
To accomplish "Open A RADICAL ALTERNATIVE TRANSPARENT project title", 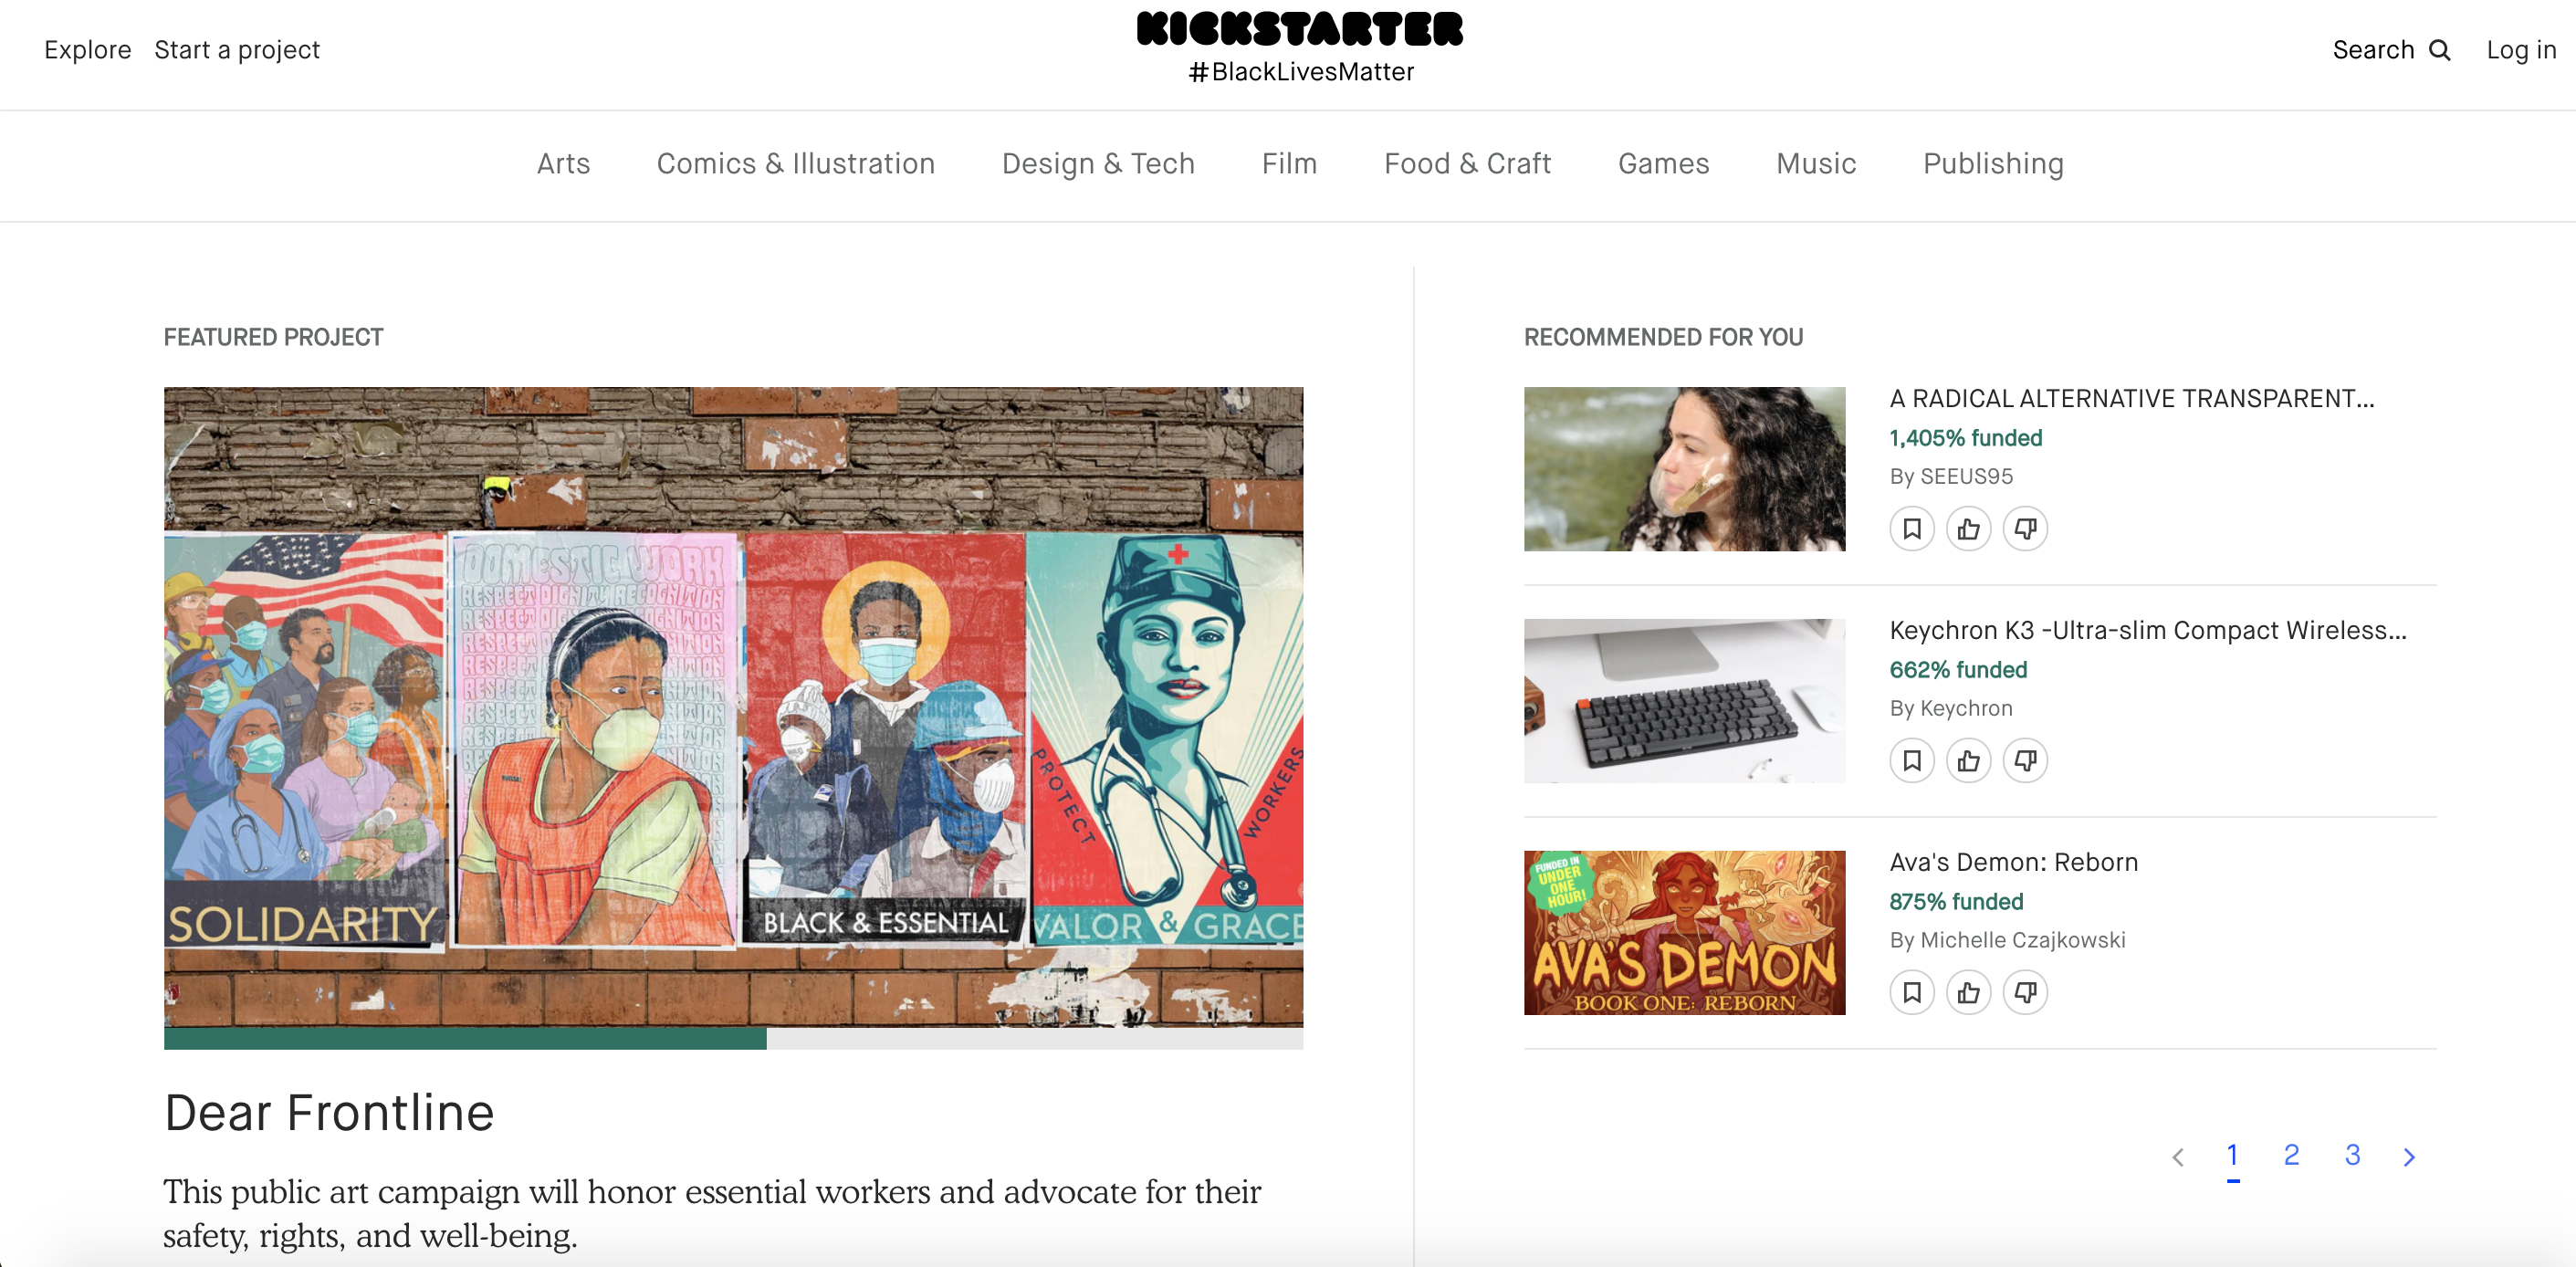I will click(x=2131, y=399).
